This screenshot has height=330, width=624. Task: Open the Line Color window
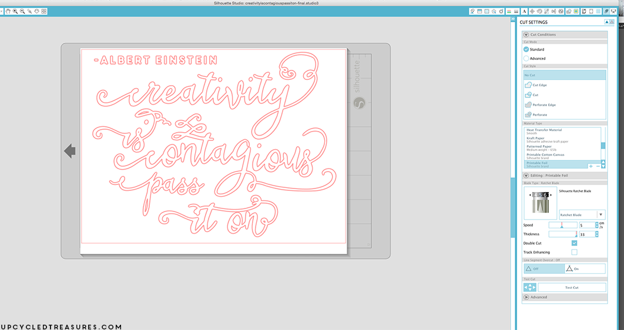point(509,12)
